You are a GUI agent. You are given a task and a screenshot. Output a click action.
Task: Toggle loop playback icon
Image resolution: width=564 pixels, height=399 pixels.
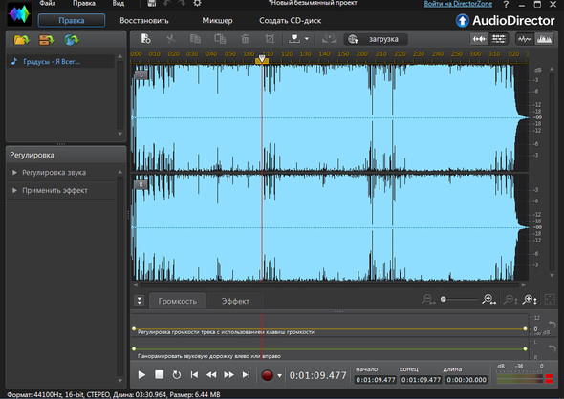[x=176, y=375]
